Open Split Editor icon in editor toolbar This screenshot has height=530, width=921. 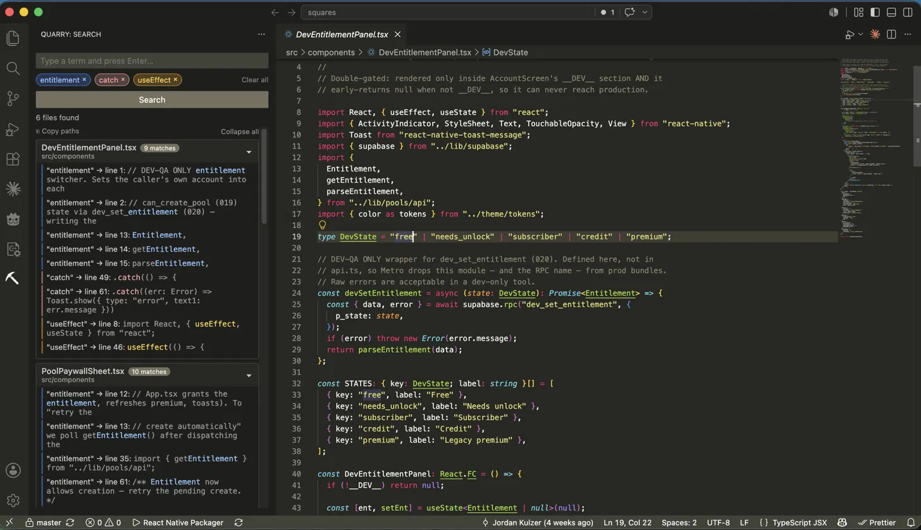tap(891, 34)
